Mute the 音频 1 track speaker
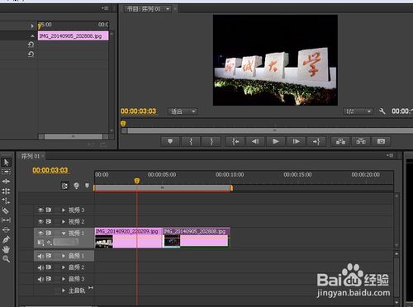Image resolution: width=413 pixels, height=307 pixels. pos(40,256)
